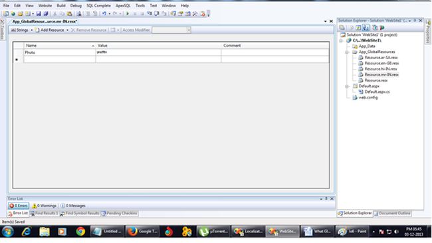Select Default.aspx.cs in Solution Explorer

click(377, 92)
